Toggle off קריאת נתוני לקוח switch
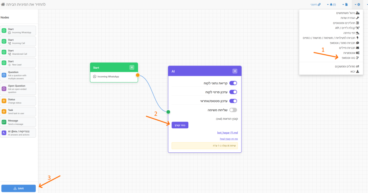 coord(233,83)
